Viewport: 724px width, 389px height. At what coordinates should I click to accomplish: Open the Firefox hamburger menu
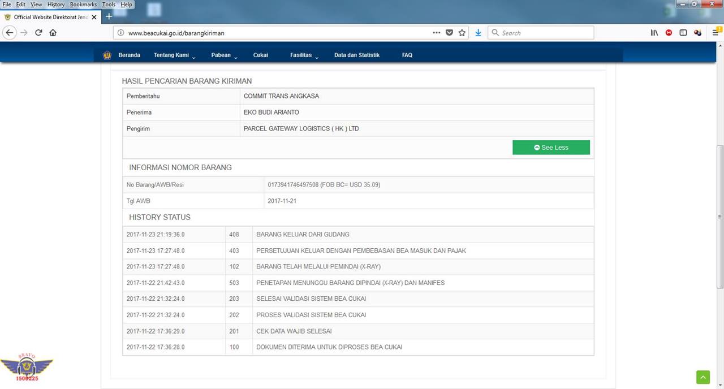pos(716,33)
